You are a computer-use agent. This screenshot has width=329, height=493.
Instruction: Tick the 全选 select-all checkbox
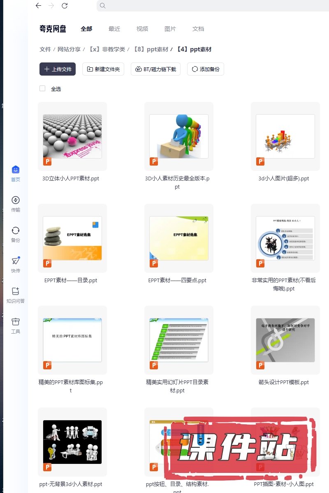[42, 88]
